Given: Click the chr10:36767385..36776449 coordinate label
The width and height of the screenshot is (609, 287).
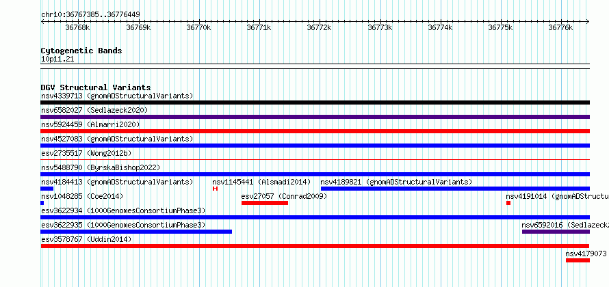Looking at the screenshot, I should click(90, 15).
